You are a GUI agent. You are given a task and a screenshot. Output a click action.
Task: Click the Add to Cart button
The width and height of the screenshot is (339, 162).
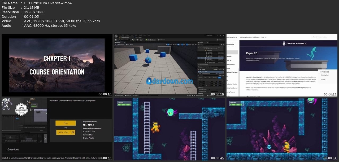coord(63,132)
